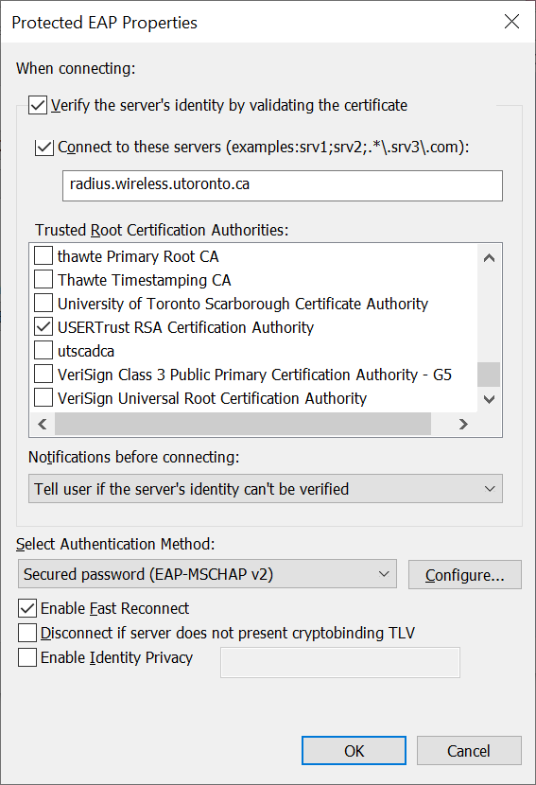Open Select Authentication Method dropdown
Image resolution: width=536 pixels, height=785 pixels.
pyautogui.click(x=207, y=574)
